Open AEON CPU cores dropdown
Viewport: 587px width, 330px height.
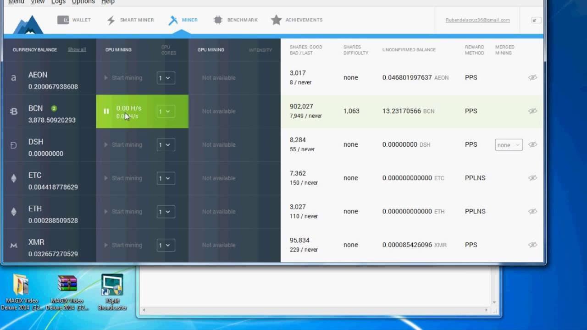click(x=166, y=78)
